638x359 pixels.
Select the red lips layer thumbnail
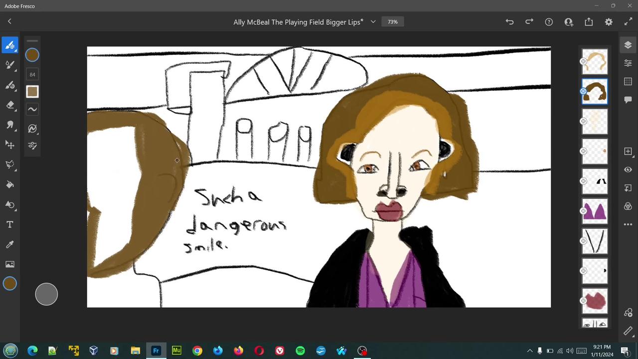click(x=595, y=301)
